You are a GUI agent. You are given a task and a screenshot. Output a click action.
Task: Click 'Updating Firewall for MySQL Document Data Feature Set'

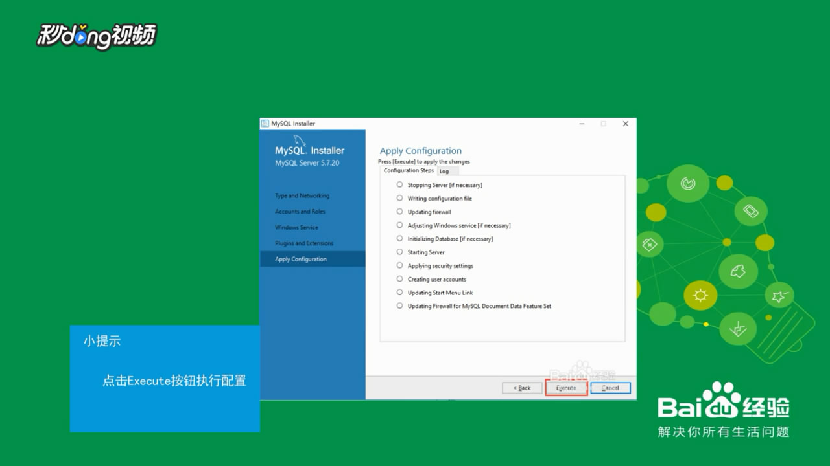click(x=479, y=306)
